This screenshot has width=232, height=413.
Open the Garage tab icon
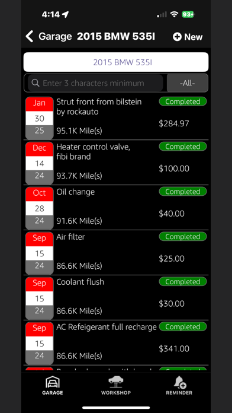[53, 382]
